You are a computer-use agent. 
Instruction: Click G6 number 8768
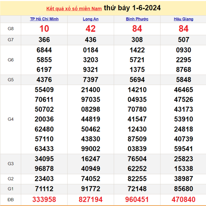pyautogui.click(x=184, y=70)
